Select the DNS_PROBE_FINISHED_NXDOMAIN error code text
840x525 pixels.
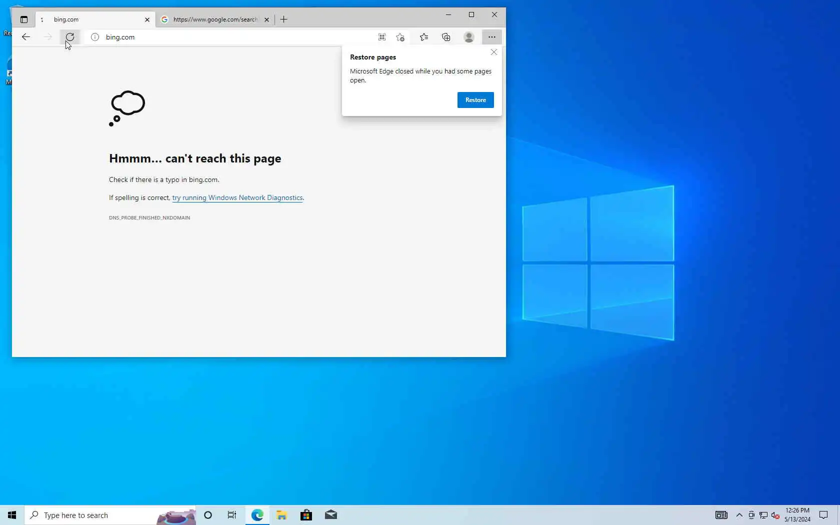point(149,218)
